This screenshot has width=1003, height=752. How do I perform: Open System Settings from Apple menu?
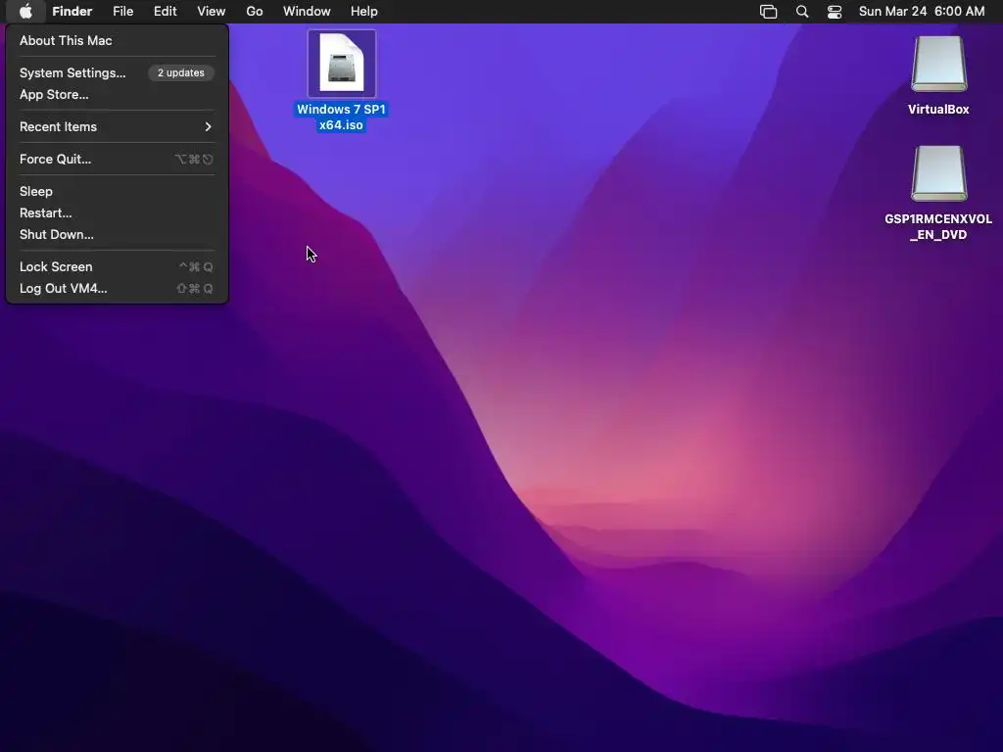[x=118, y=72]
